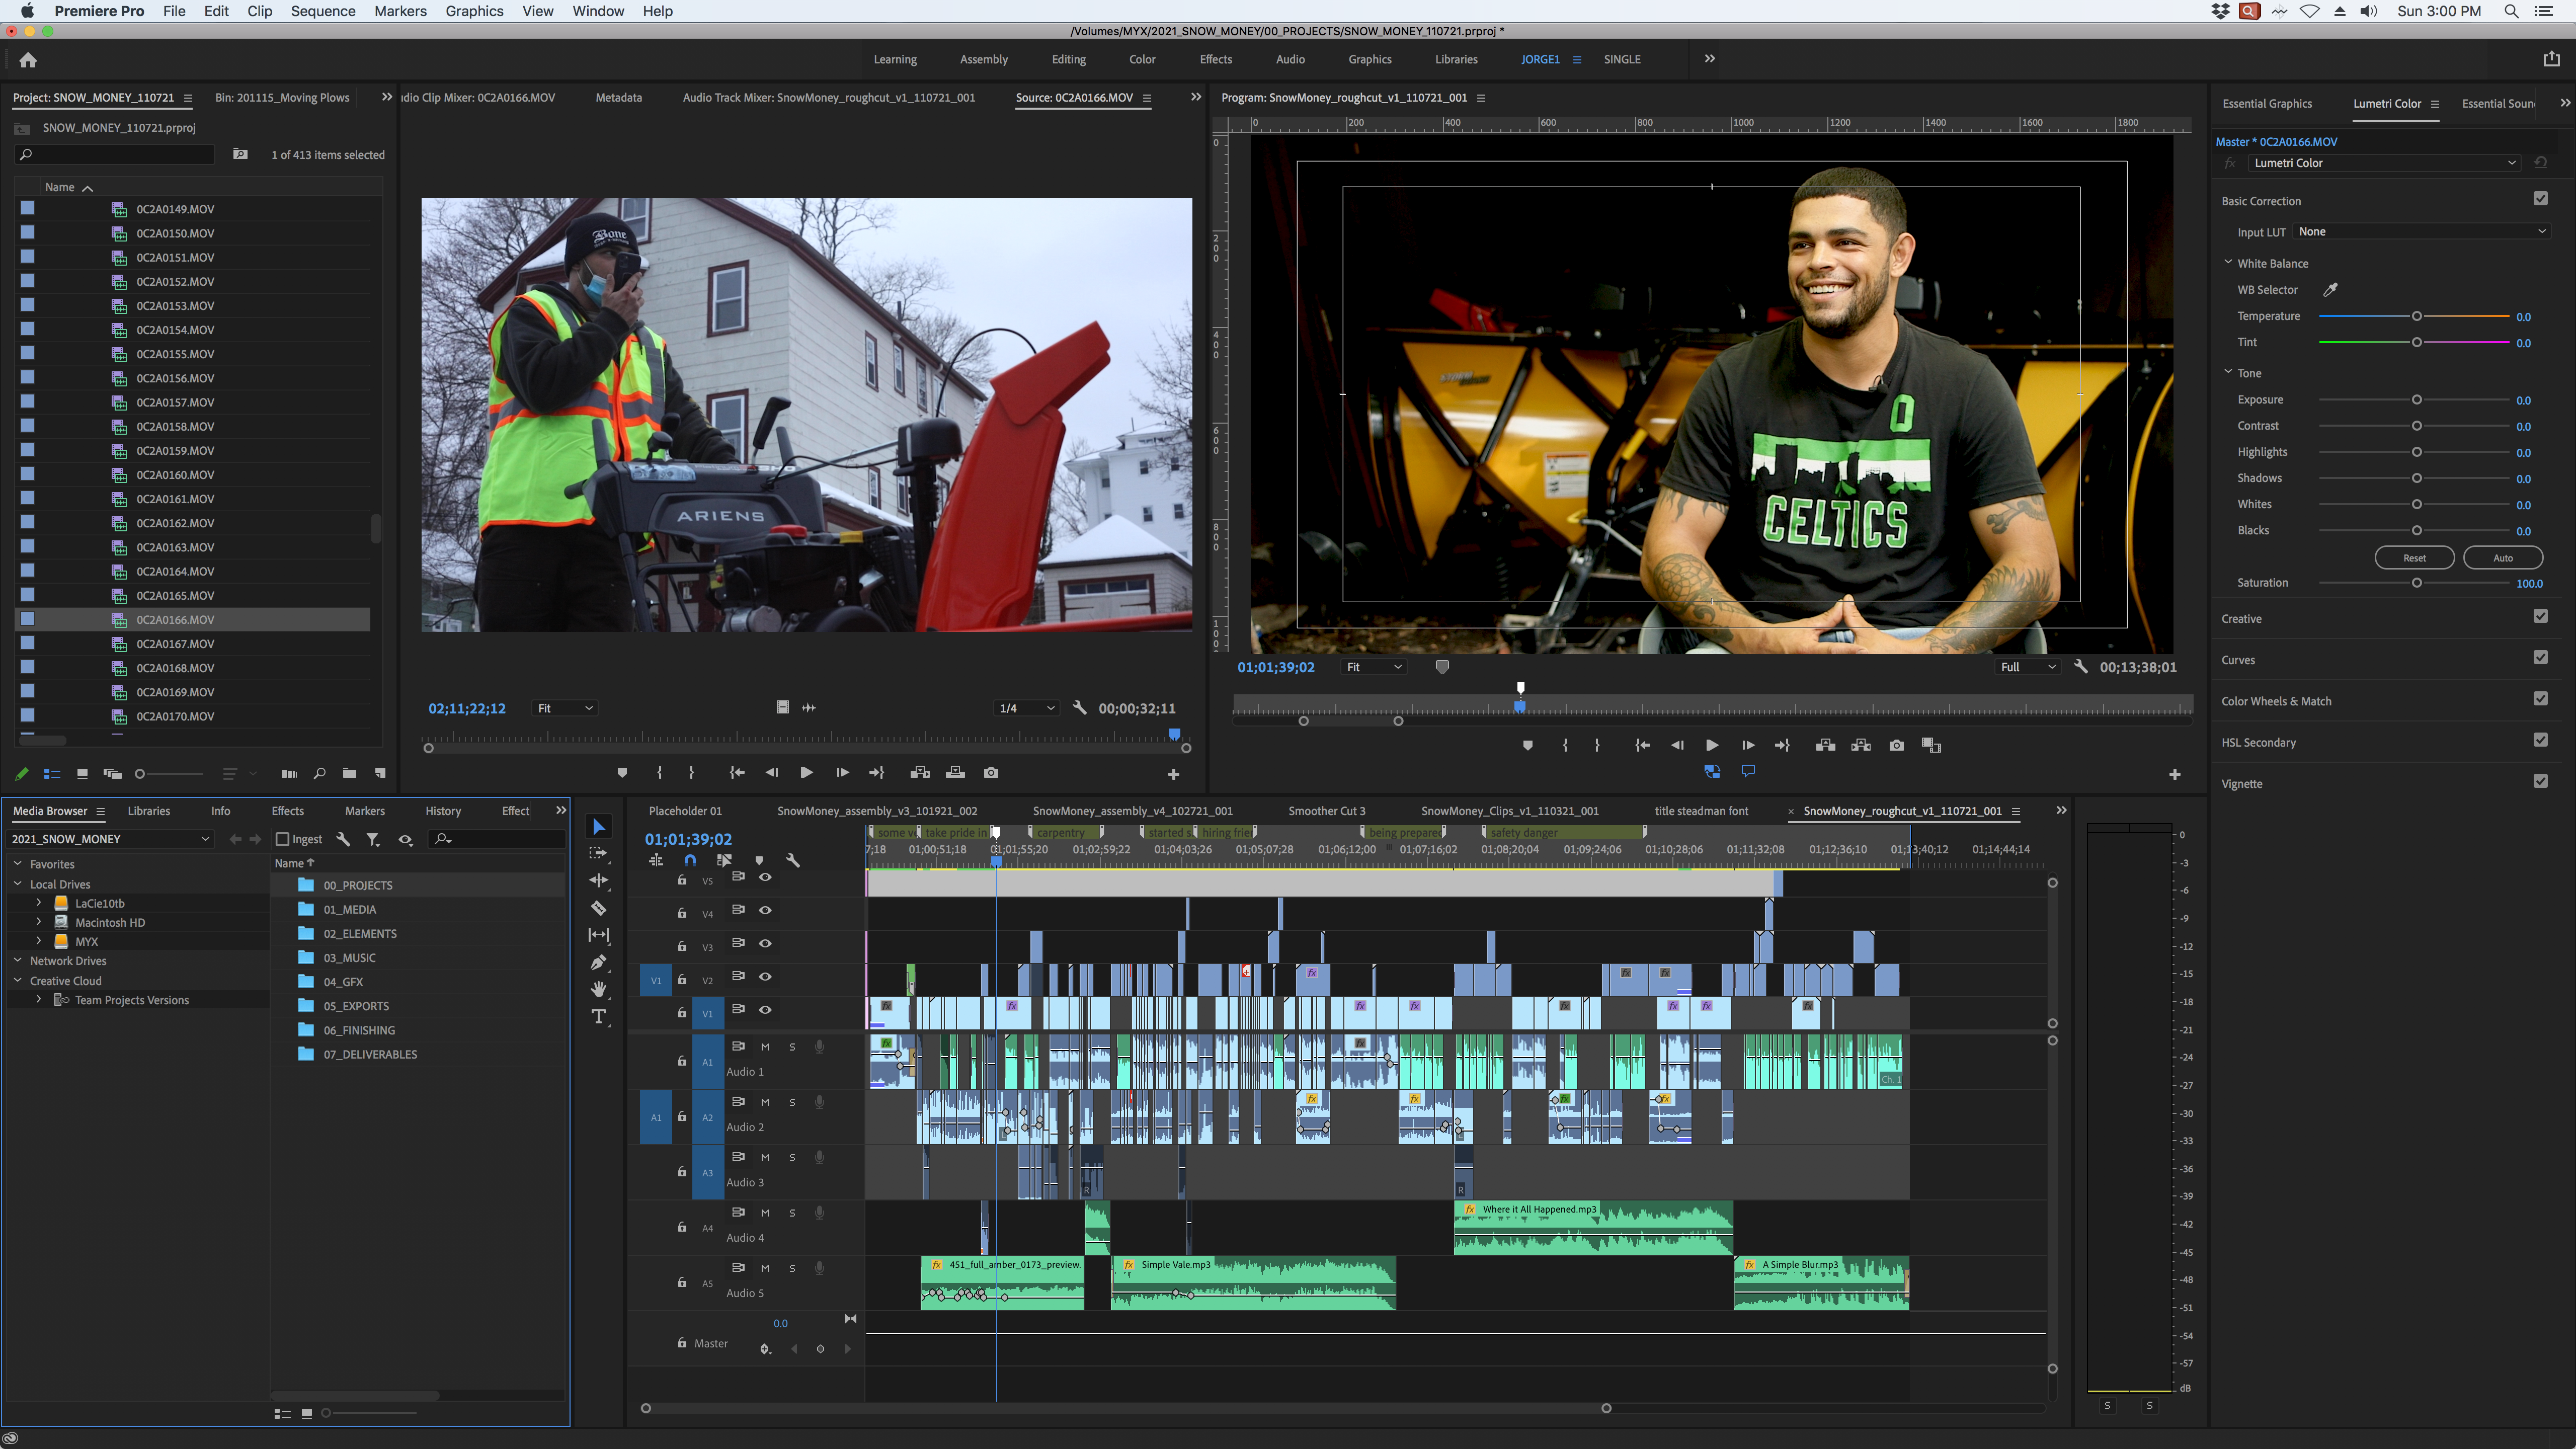Open Lumetri Color effect dropdown

pyautogui.click(x=2384, y=163)
